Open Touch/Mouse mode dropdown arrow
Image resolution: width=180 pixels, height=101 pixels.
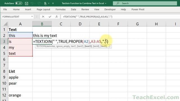click(x=49, y=3)
